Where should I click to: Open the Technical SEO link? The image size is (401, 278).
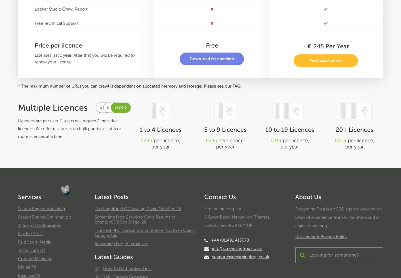coord(32,250)
